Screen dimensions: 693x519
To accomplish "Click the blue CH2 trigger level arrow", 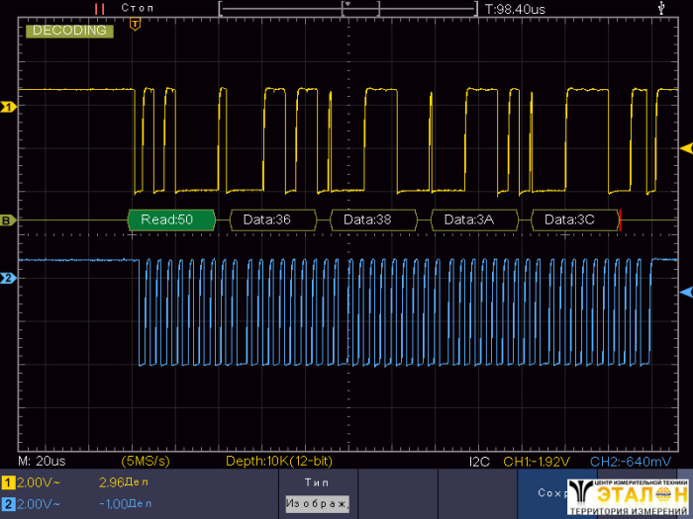I will [x=685, y=294].
